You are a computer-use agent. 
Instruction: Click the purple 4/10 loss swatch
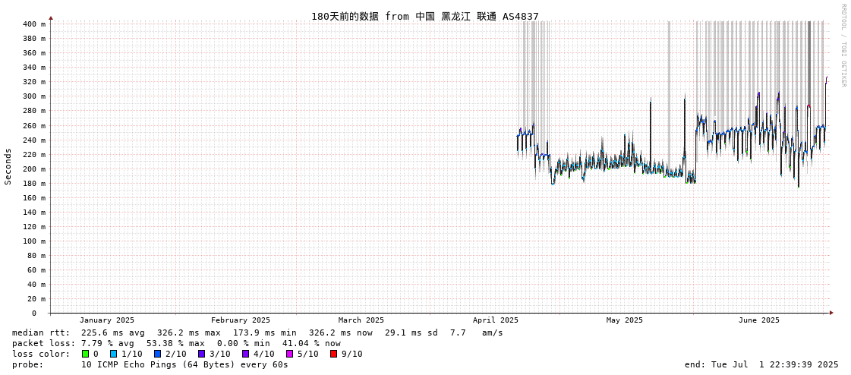[246, 354]
